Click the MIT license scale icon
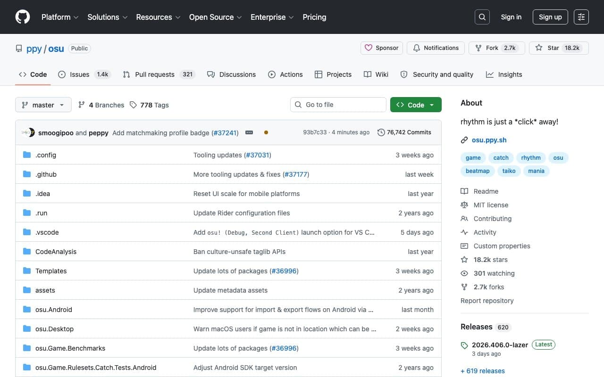Image resolution: width=604 pixels, height=377 pixels. click(464, 205)
